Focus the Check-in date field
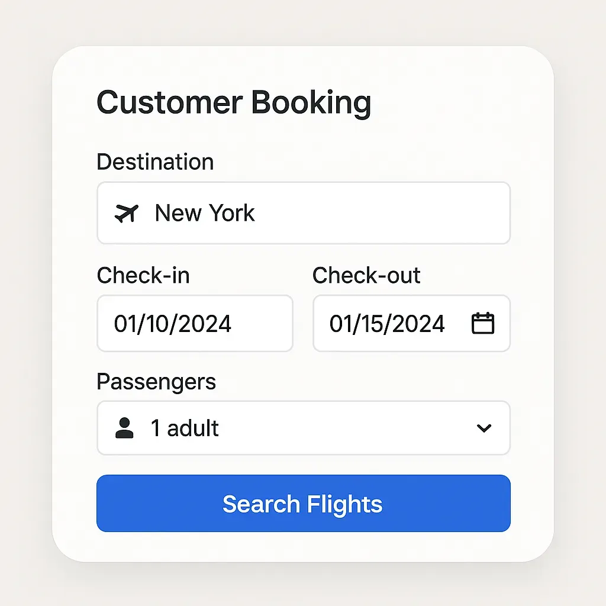The image size is (606, 606). tap(195, 323)
